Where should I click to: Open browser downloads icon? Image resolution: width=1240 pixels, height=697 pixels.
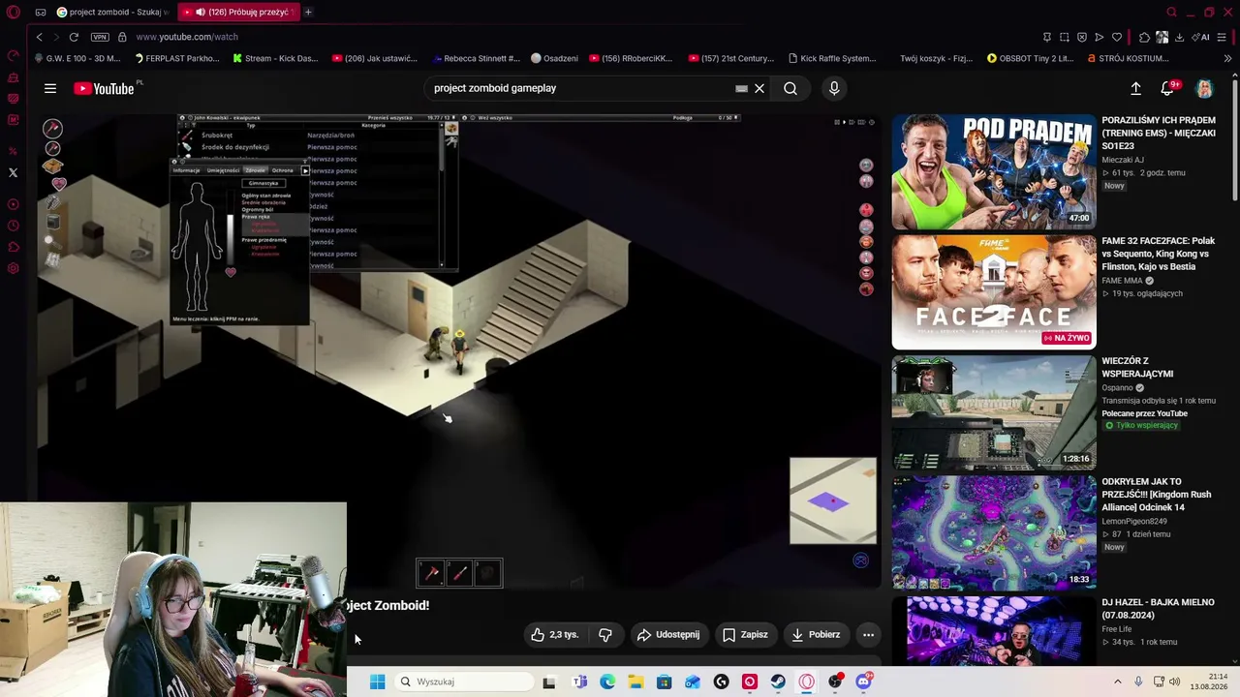[x=1179, y=37]
